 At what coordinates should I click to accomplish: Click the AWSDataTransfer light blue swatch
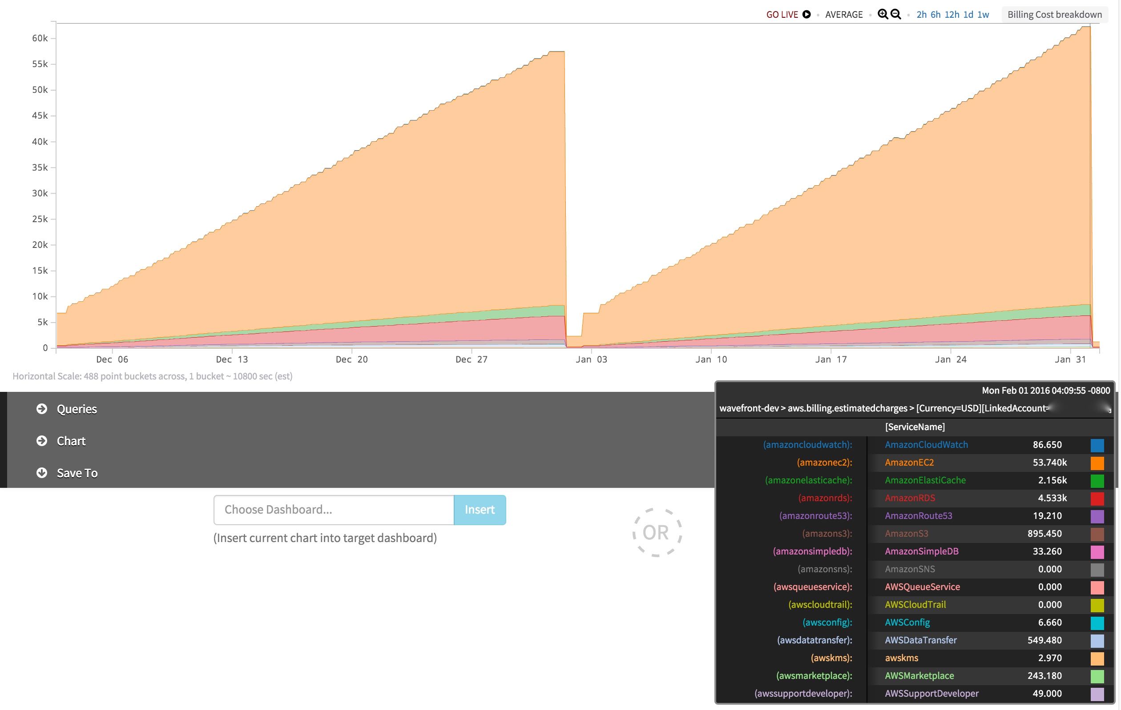click(x=1097, y=641)
